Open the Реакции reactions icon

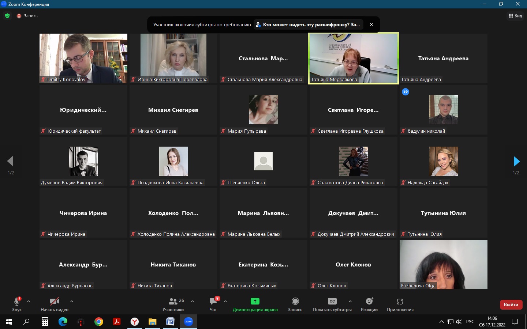coord(369,301)
